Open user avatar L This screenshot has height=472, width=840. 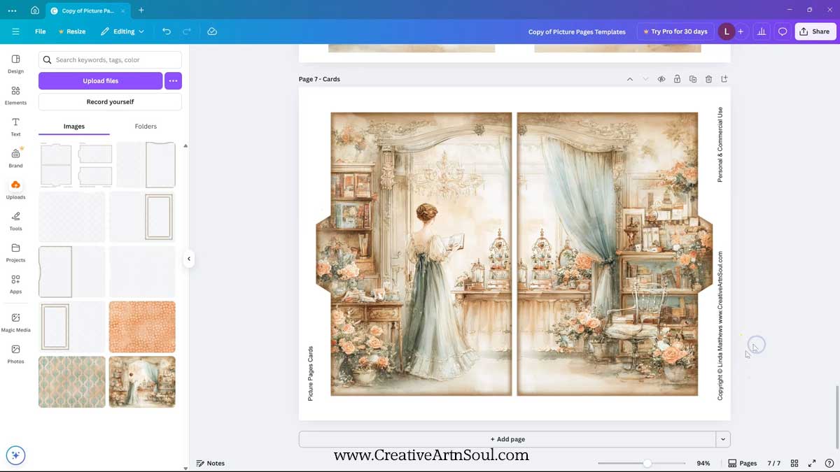(x=727, y=31)
